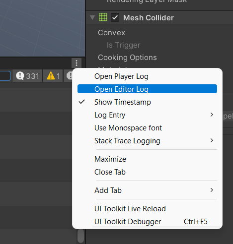
Task: Click the Mesh Collider grid icon
Action: pyautogui.click(x=103, y=17)
